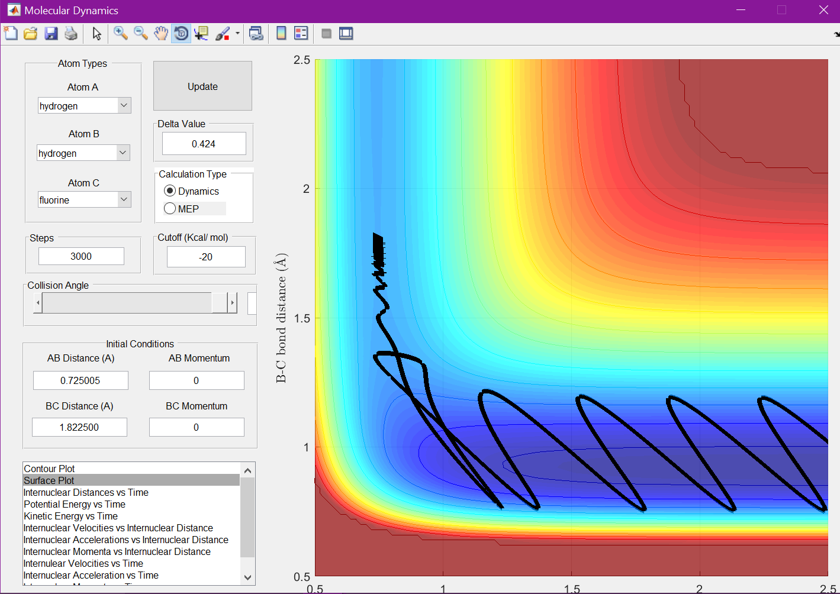Click the Insert Colorbar icon
This screenshot has width=840, height=594.
click(x=281, y=34)
